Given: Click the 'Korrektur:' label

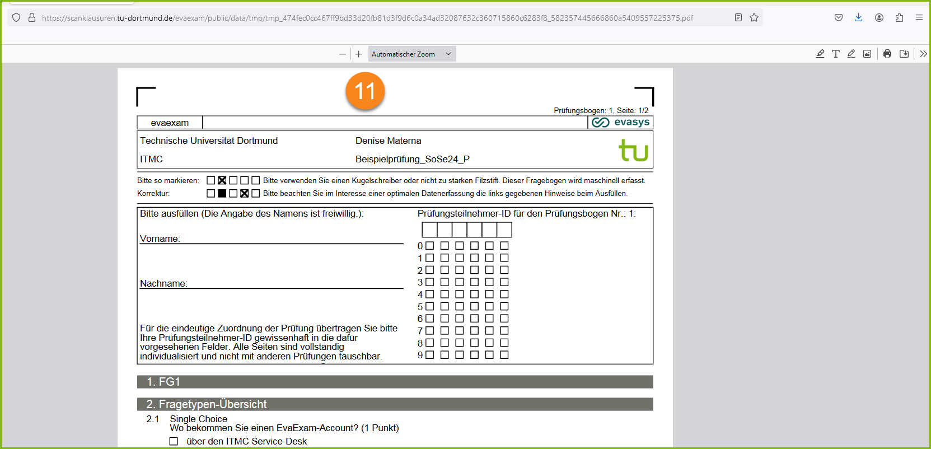Looking at the screenshot, I should point(153,193).
